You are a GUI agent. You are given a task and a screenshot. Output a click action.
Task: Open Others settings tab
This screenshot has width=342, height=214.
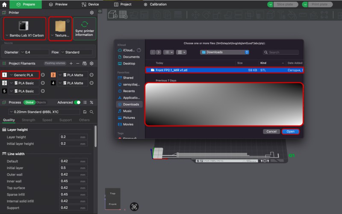coord(84,120)
